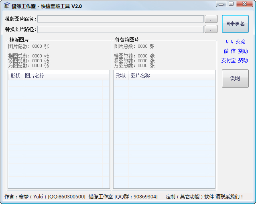Screen dimensions: 256x204
Task: Open the 支付宝 赞助 link
Action: click(235, 60)
